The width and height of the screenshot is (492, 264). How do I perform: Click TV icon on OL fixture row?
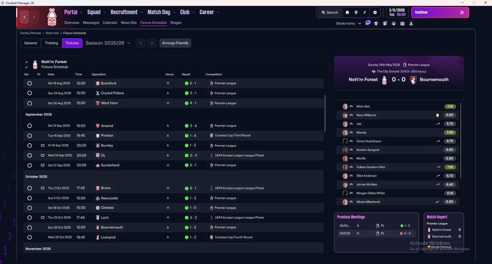[43, 155]
